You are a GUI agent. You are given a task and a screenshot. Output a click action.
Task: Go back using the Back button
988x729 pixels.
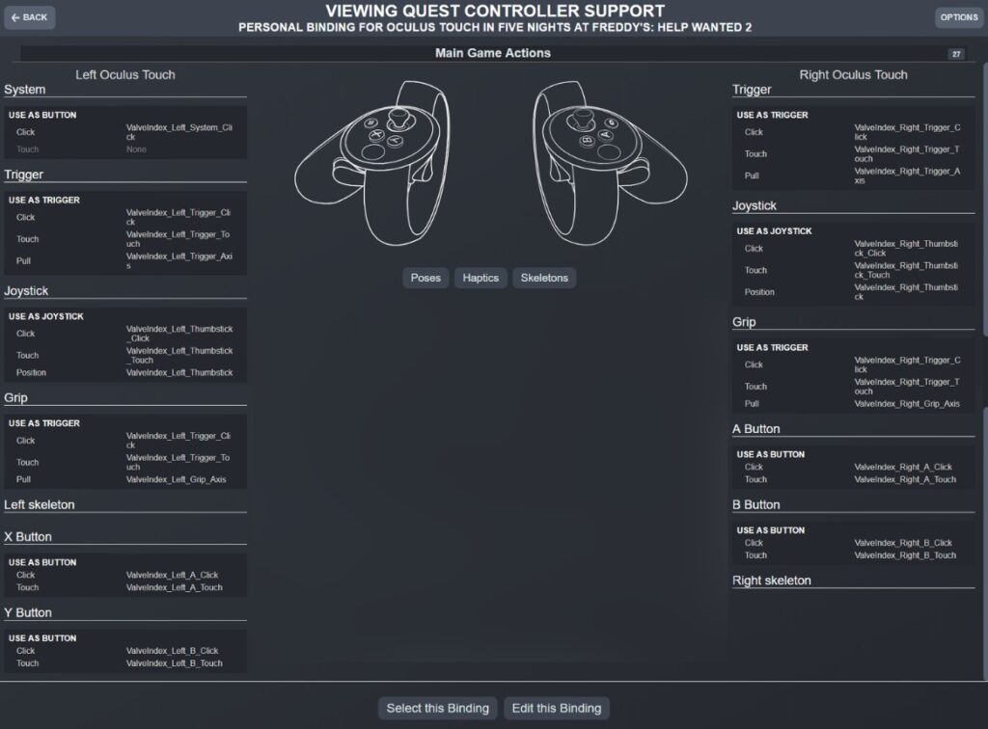pyautogui.click(x=30, y=17)
